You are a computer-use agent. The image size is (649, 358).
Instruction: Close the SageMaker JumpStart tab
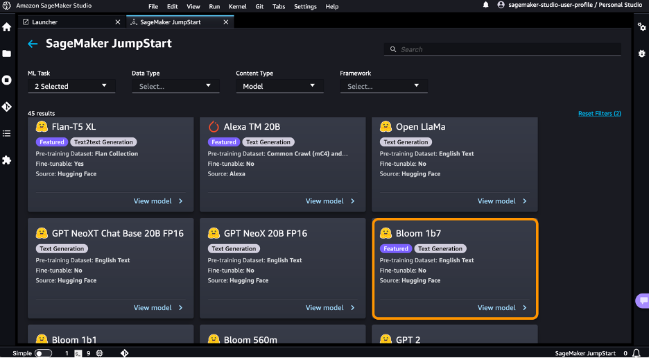point(225,22)
